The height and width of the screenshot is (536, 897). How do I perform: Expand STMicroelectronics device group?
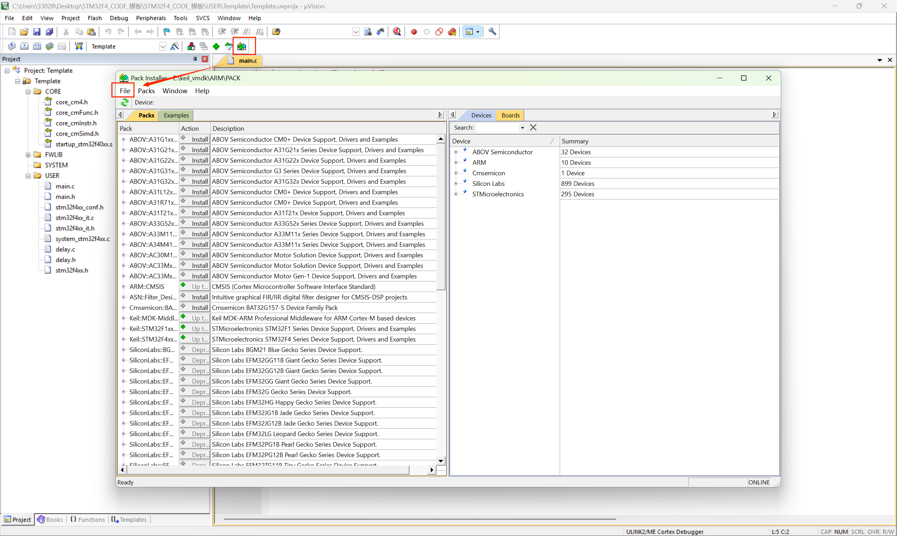point(456,194)
